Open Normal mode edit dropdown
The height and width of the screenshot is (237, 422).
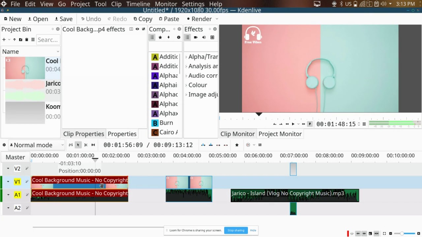point(36,145)
